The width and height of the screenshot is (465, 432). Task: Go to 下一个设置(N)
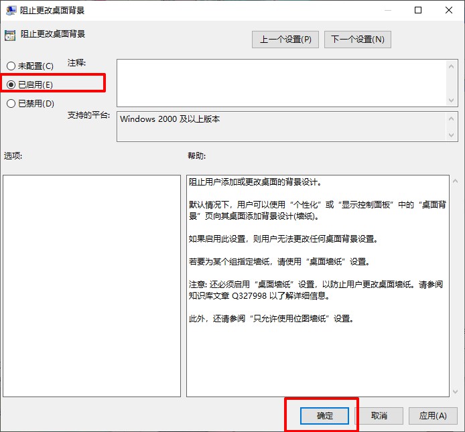click(x=357, y=40)
